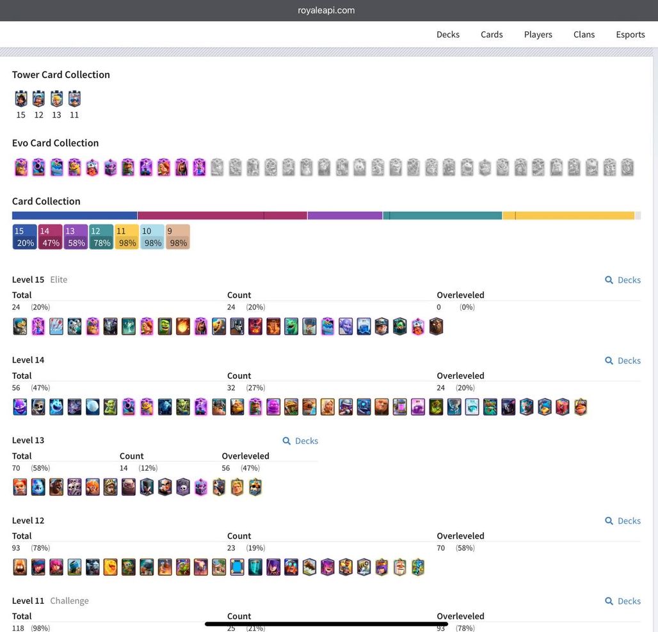The image size is (658, 632).
Task: Open the Skeletons card in Level 14 row
Action: (x=38, y=407)
